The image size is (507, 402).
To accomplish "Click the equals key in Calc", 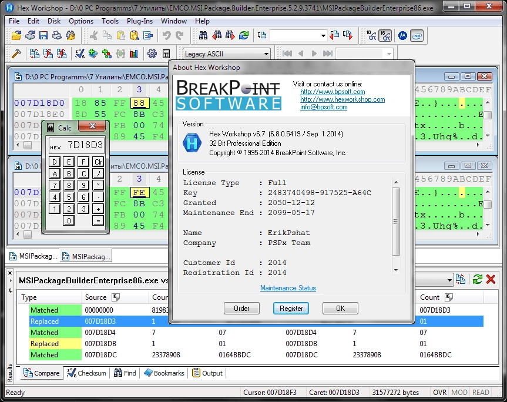I will coord(98,220).
